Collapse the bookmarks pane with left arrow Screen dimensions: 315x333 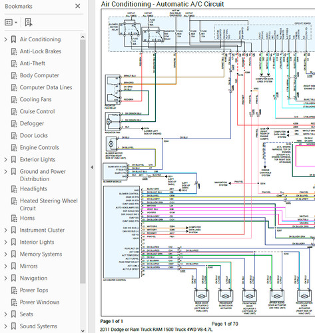click(x=92, y=167)
